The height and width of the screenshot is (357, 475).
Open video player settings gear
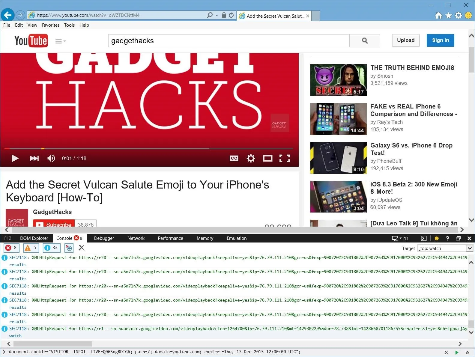click(251, 158)
